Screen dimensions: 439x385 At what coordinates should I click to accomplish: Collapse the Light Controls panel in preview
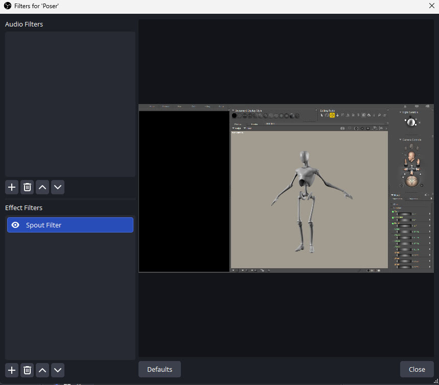(401, 112)
